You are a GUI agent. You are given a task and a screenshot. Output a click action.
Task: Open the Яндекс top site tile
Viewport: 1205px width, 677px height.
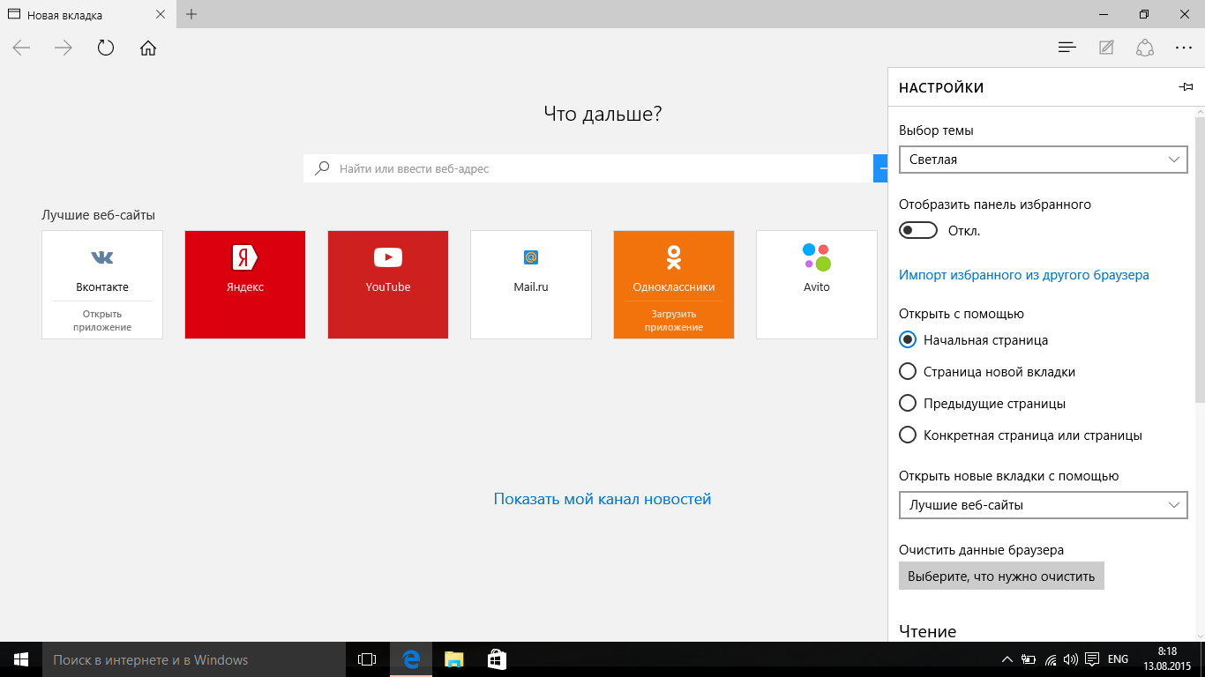click(x=245, y=285)
